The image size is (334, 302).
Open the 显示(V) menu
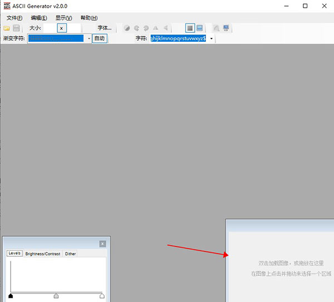[x=63, y=18]
